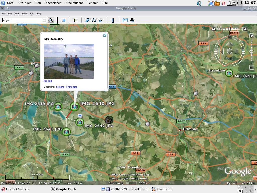This screenshot has width=257, height=193.
Task: Click the title bar shade arrow button
Action: pos(7,8)
